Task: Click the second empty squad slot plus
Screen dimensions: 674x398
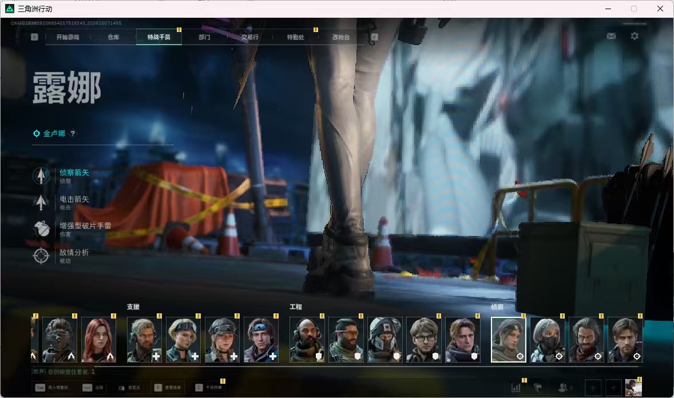Action: click(x=613, y=388)
